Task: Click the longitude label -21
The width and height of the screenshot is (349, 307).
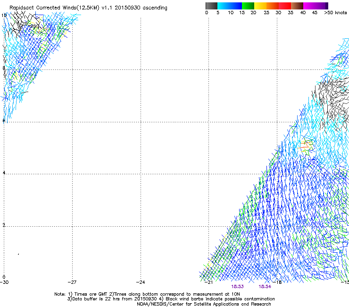Action: (x=208, y=282)
